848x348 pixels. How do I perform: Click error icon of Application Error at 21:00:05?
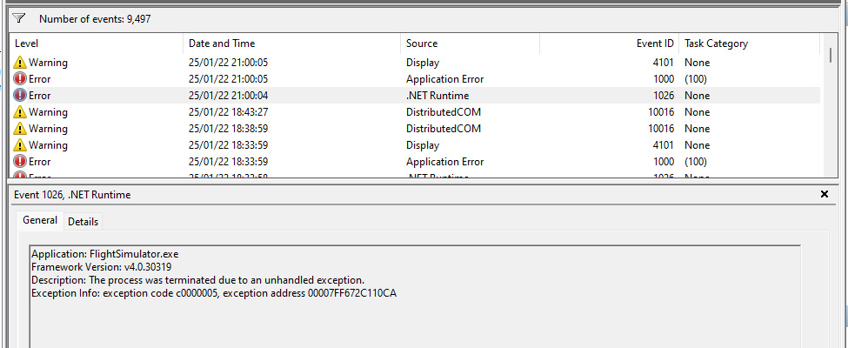coord(21,79)
